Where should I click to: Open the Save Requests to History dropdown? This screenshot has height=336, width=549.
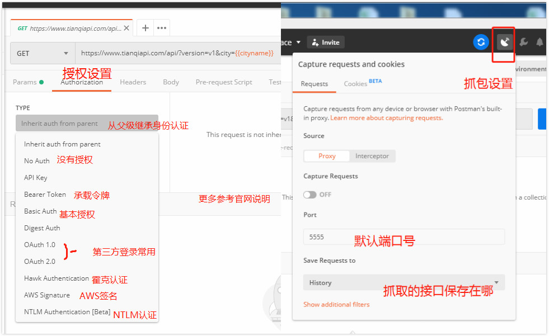click(404, 282)
